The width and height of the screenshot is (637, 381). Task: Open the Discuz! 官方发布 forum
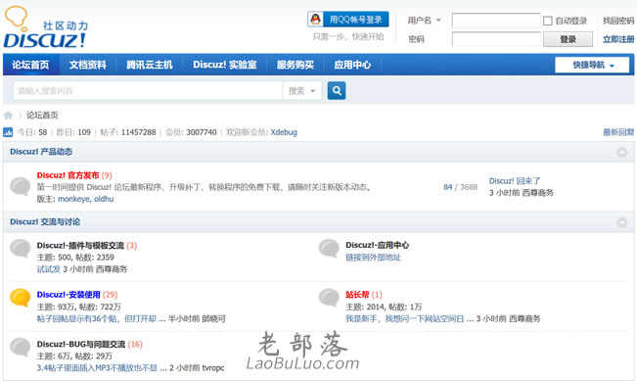click(x=68, y=175)
